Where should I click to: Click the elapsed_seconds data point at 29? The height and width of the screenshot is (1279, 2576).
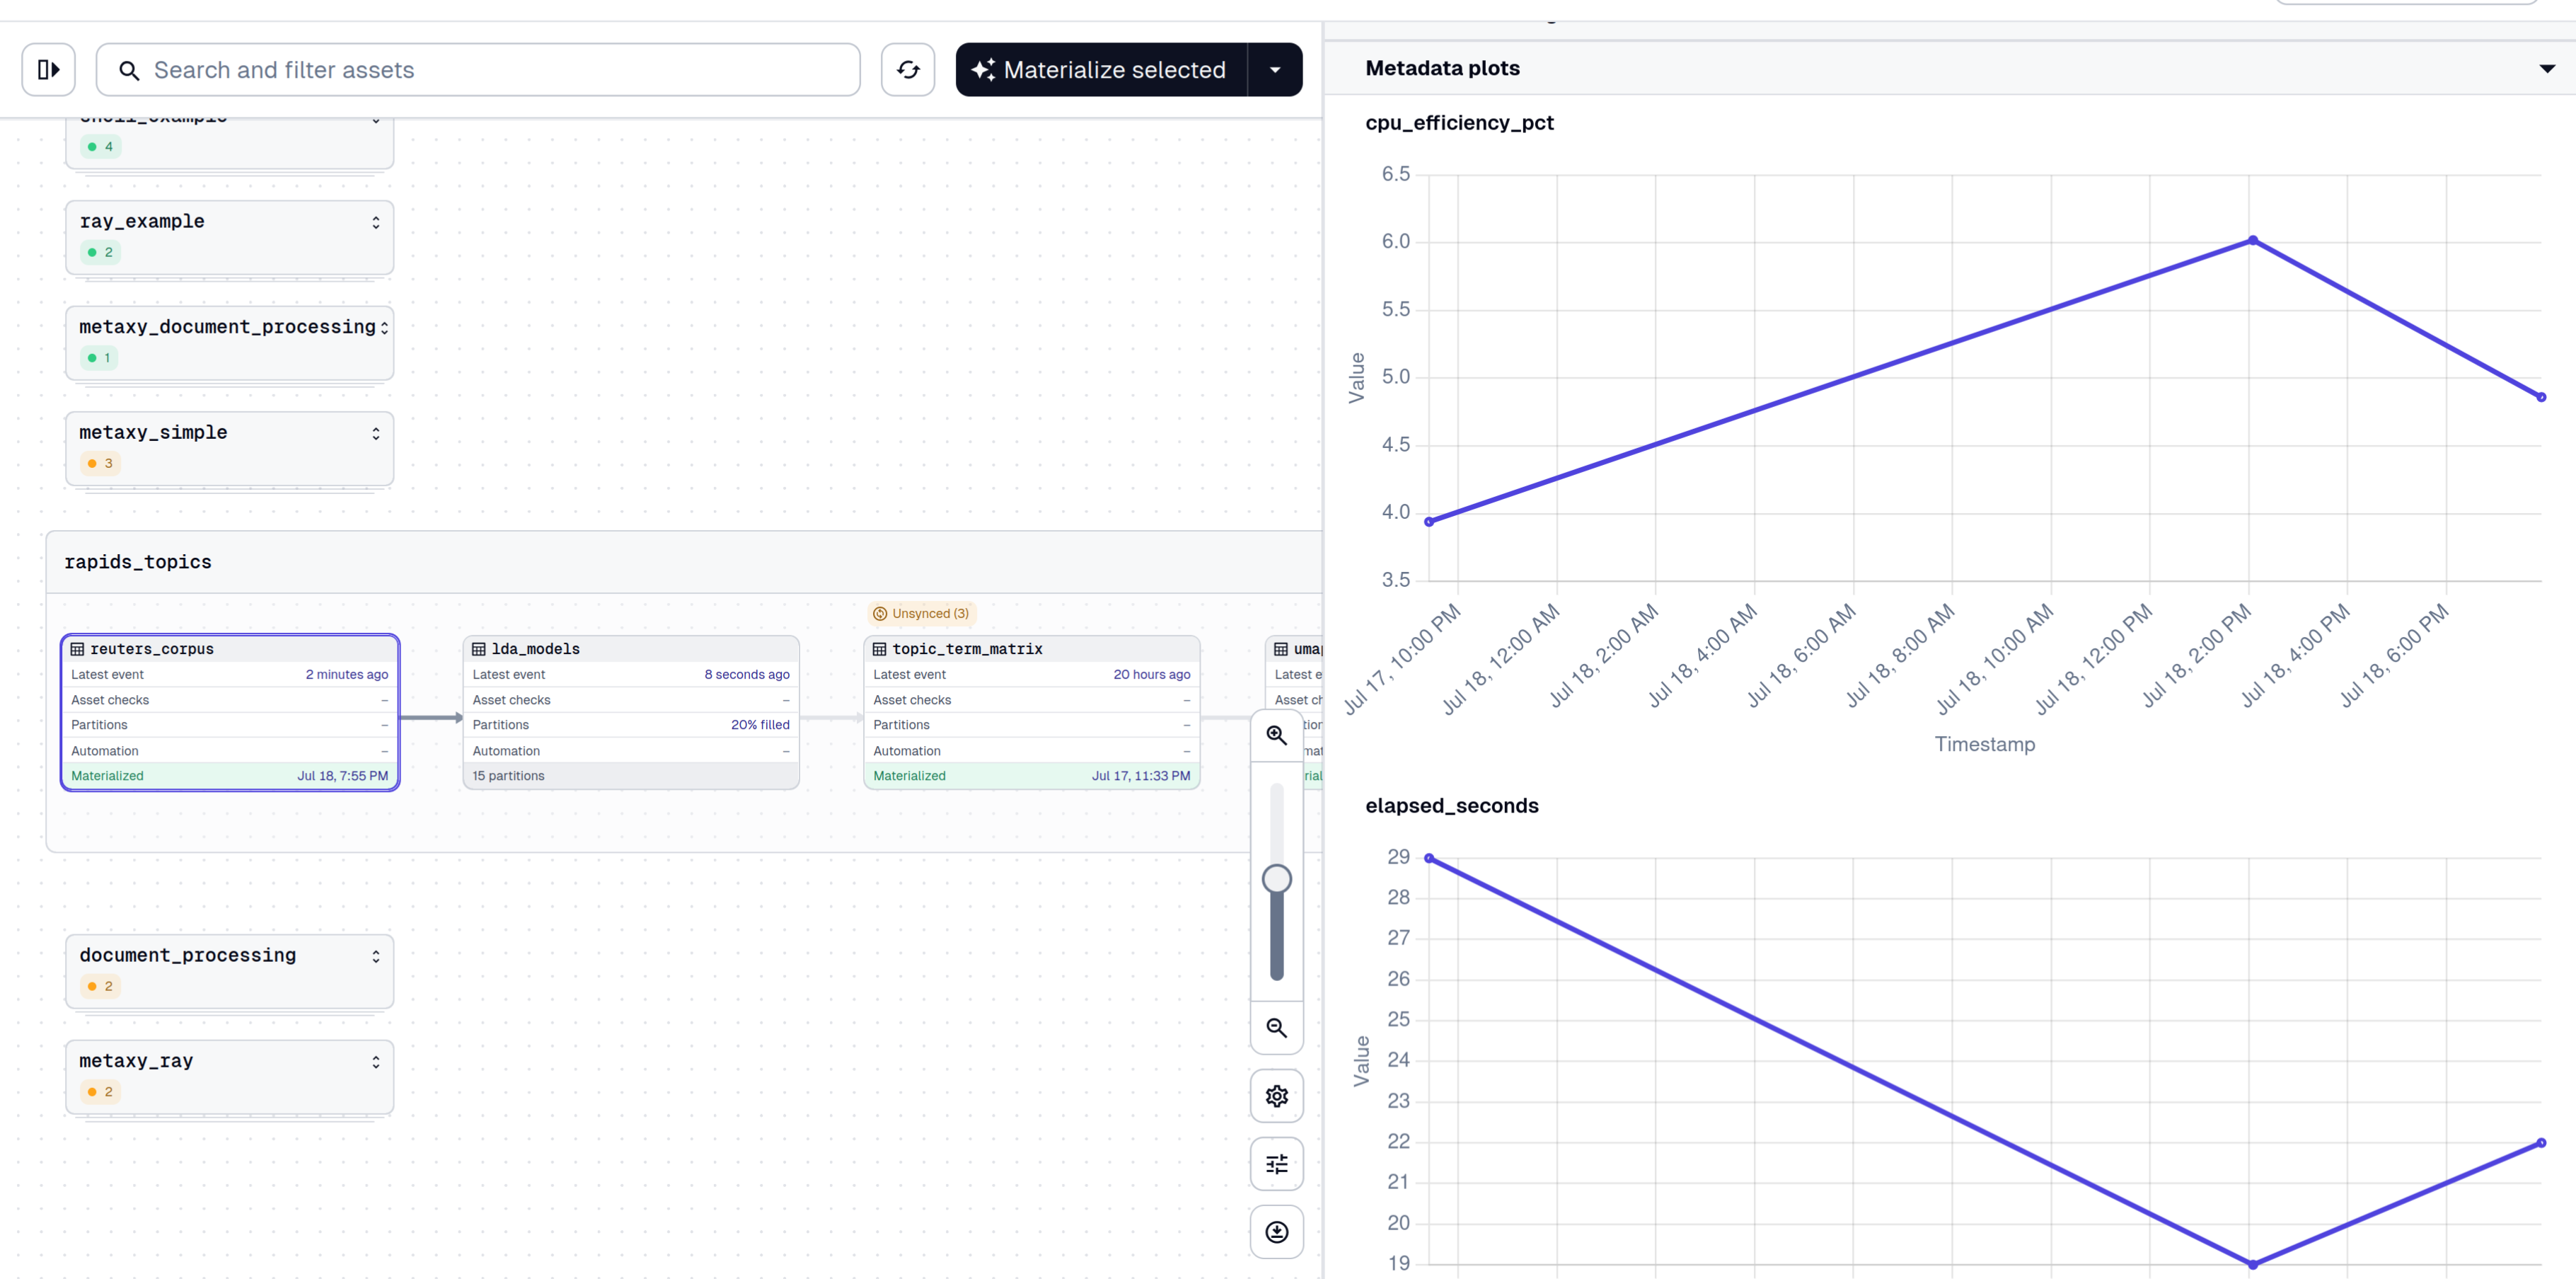pos(1429,858)
